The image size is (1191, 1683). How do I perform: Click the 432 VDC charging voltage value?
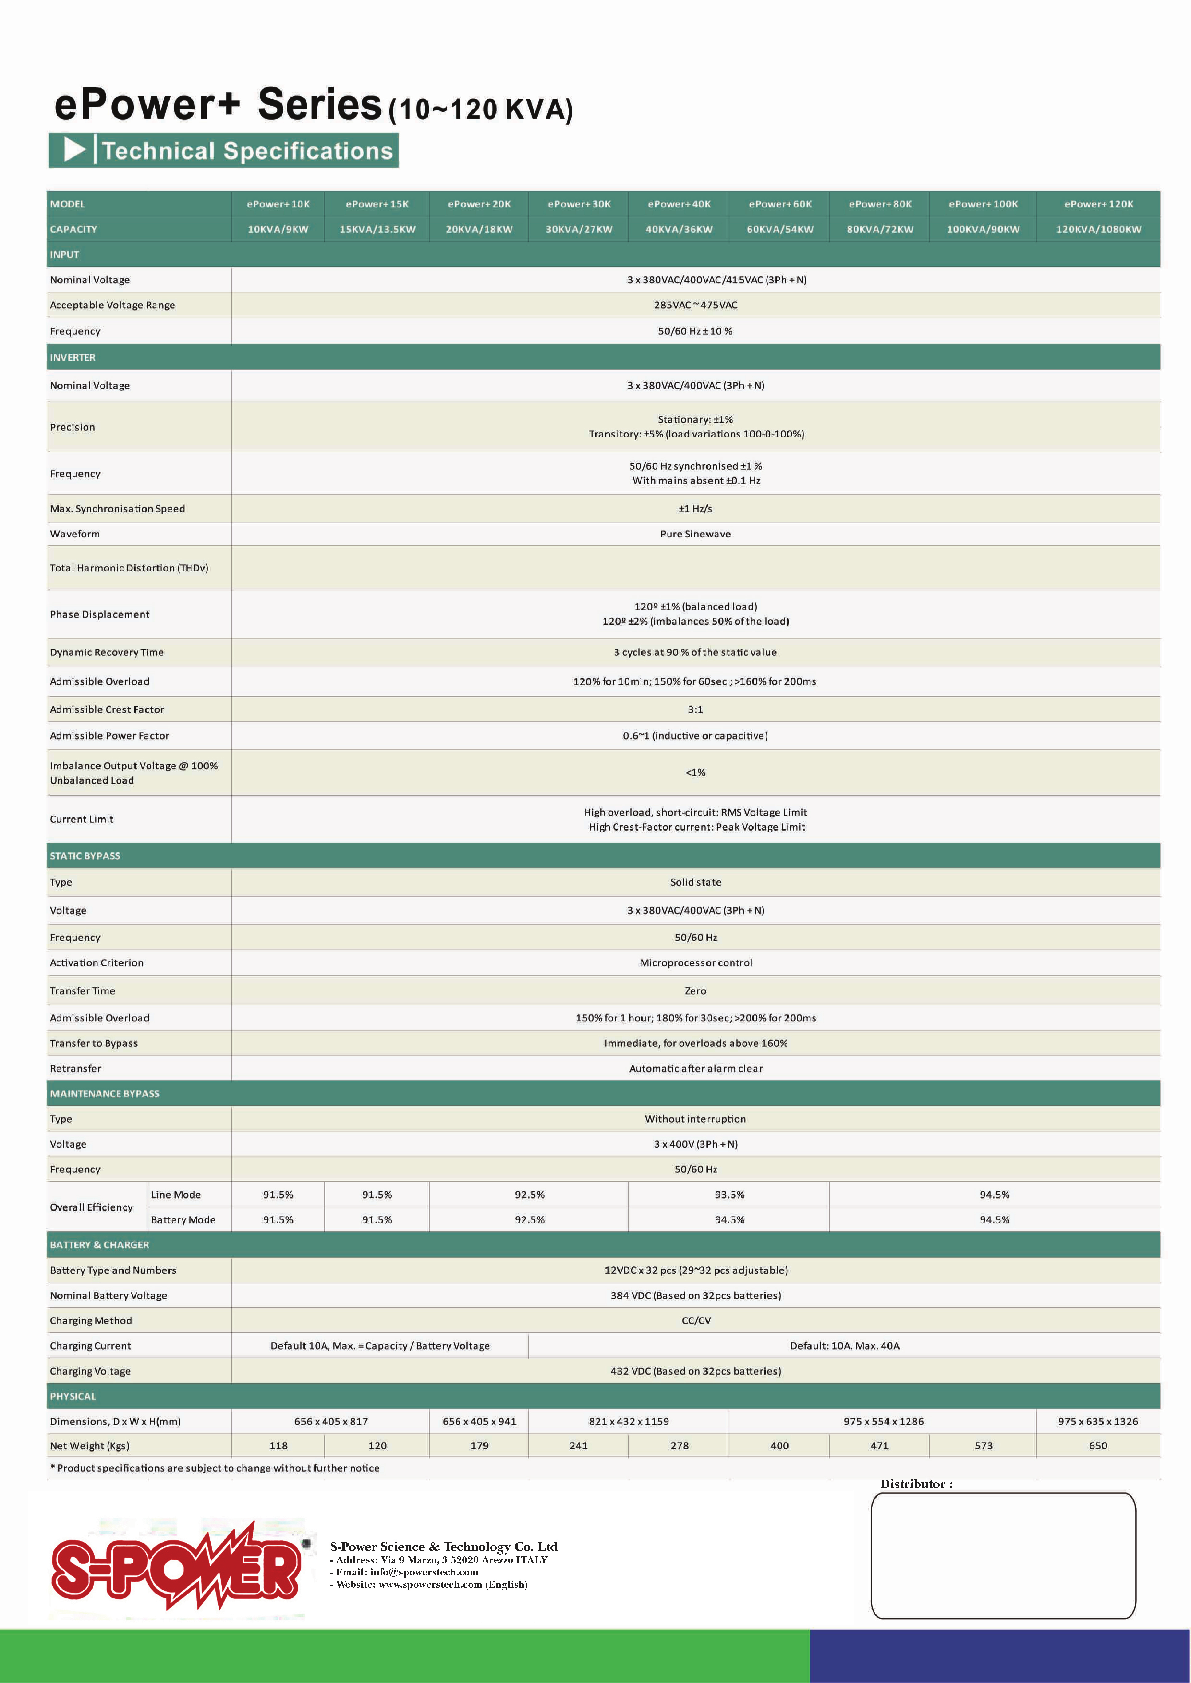(696, 1371)
